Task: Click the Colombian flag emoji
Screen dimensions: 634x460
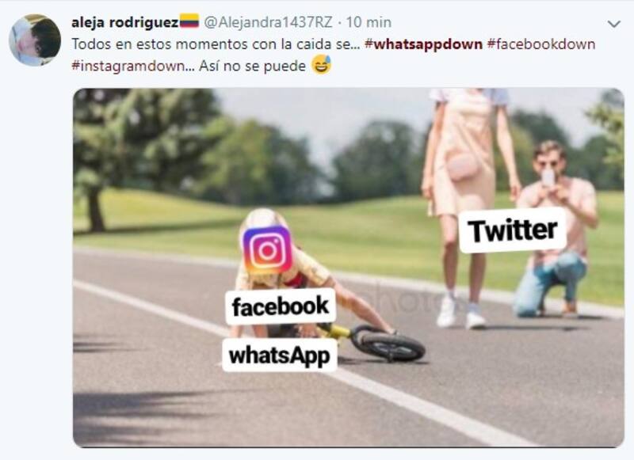Action: click(189, 21)
